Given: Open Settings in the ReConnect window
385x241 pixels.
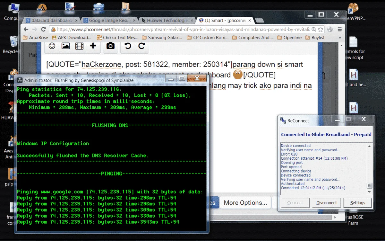Looking at the screenshot, I should 357,203.
